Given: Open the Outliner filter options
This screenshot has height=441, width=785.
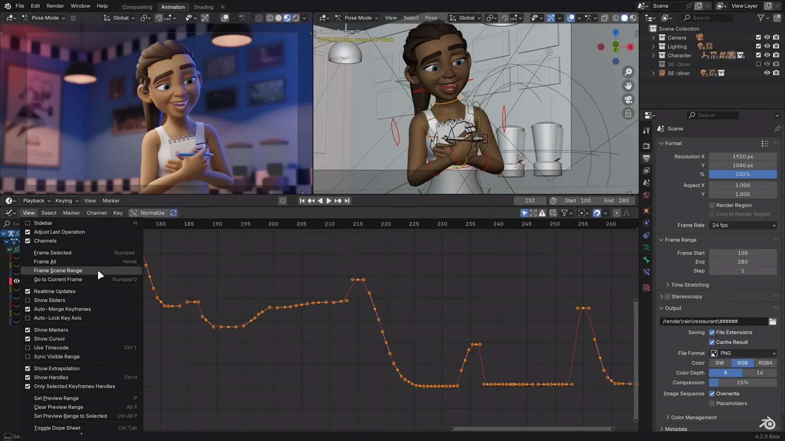Looking at the screenshot, I should tap(761, 18).
